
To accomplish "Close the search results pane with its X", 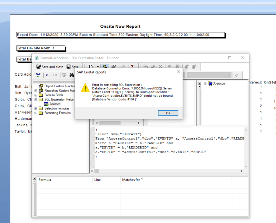I will pyautogui.click(x=34, y=178).
